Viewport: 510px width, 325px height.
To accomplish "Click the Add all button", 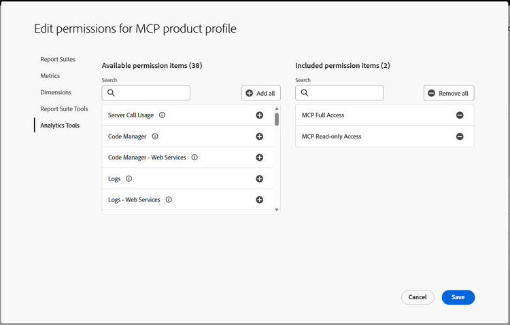I will [x=261, y=93].
